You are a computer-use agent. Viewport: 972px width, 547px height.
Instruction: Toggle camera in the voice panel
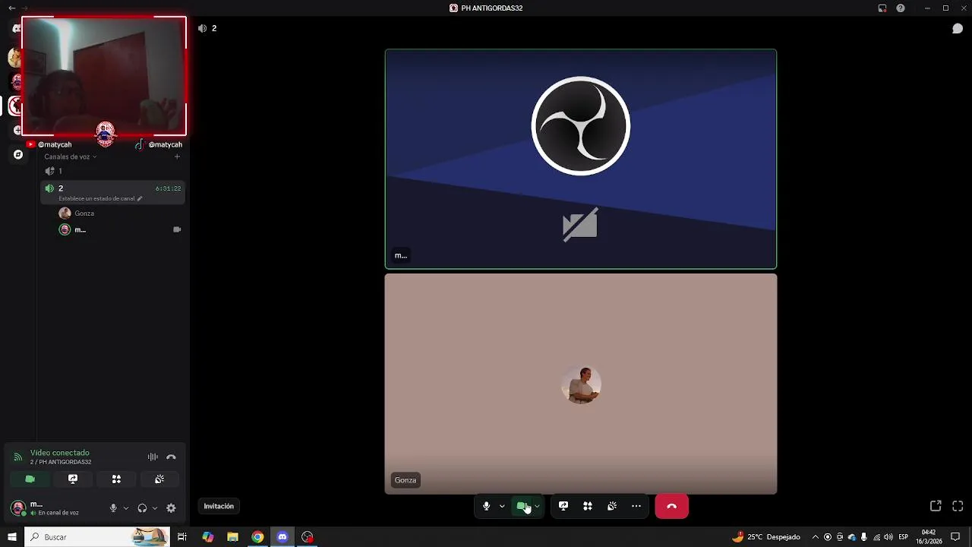coord(30,479)
